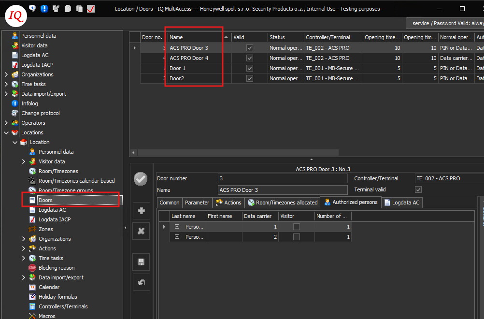
Task: Click the floppy disk save icon
Action: click(142, 262)
